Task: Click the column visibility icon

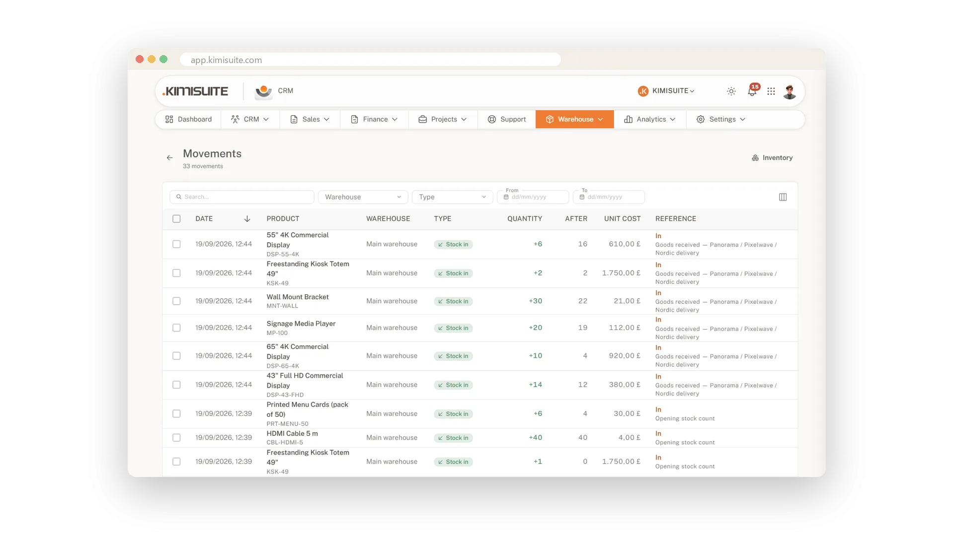Action: (783, 197)
